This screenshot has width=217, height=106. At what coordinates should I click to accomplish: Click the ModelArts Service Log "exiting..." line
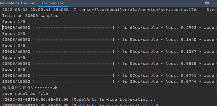tap(79, 99)
